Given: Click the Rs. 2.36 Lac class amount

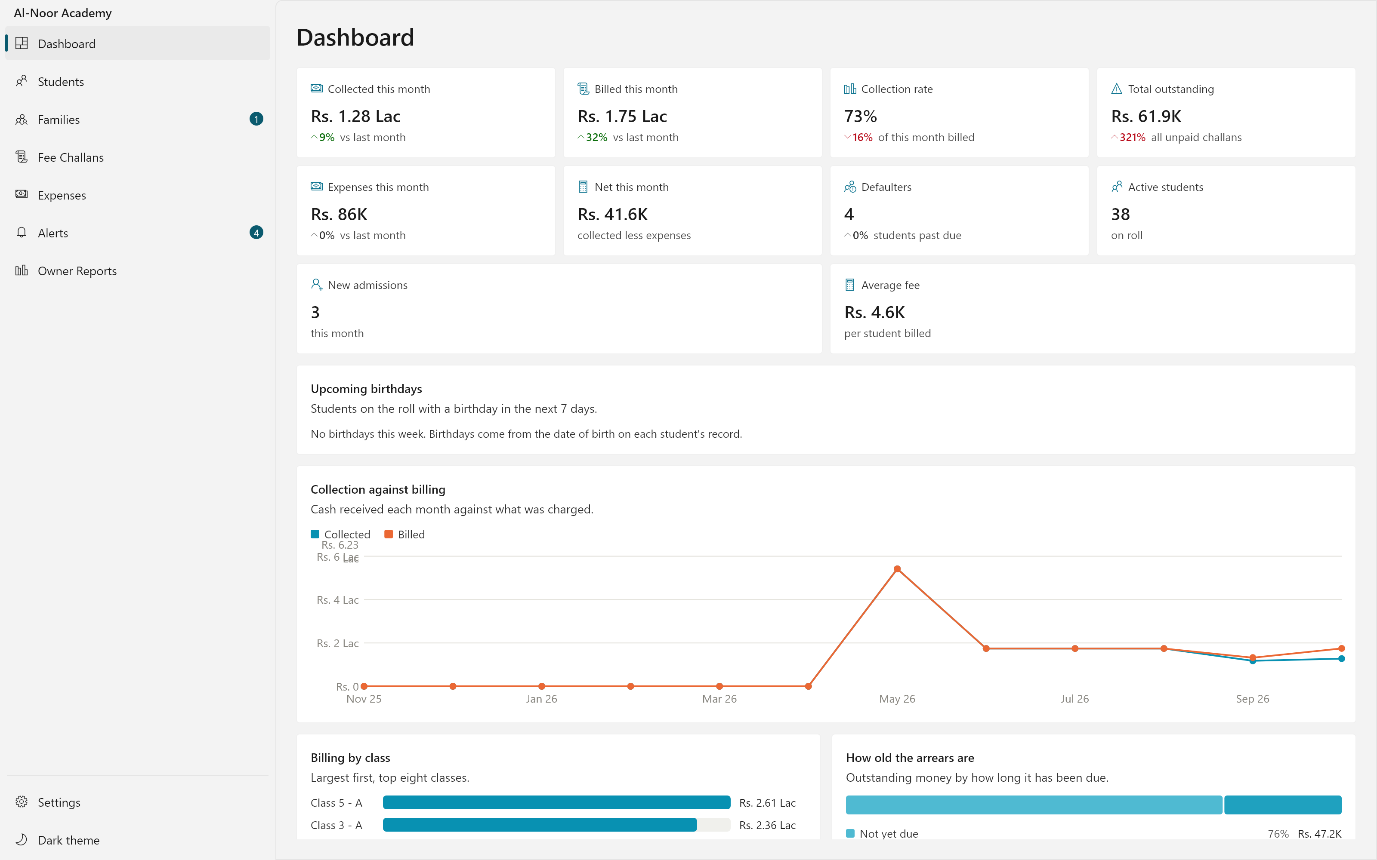Looking at the screenshot, I should 767,825.
